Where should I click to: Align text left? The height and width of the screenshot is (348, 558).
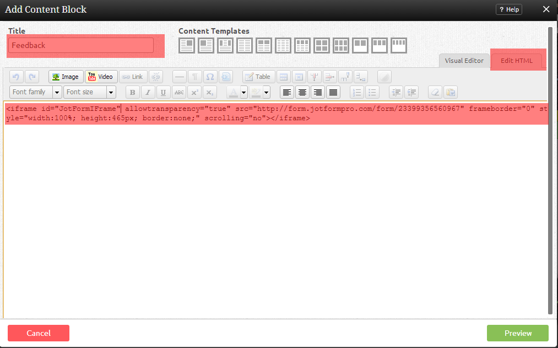[287, 92]
